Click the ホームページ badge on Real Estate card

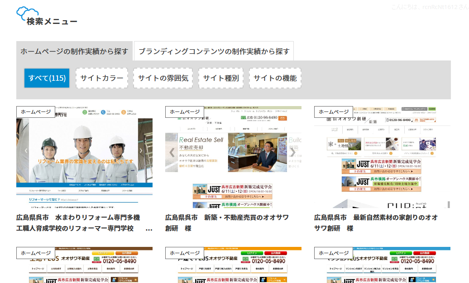pos(185,112)
